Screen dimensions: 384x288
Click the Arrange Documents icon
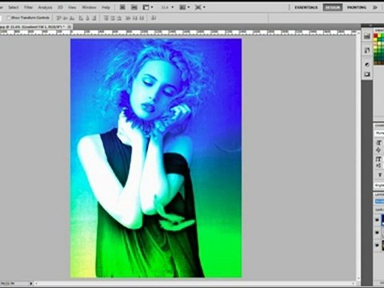click(182, 7)
